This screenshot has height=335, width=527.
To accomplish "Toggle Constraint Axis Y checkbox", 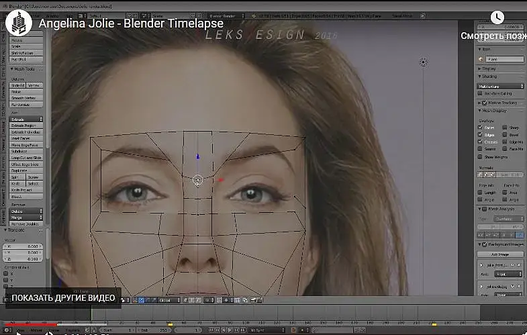I will 6,280.
